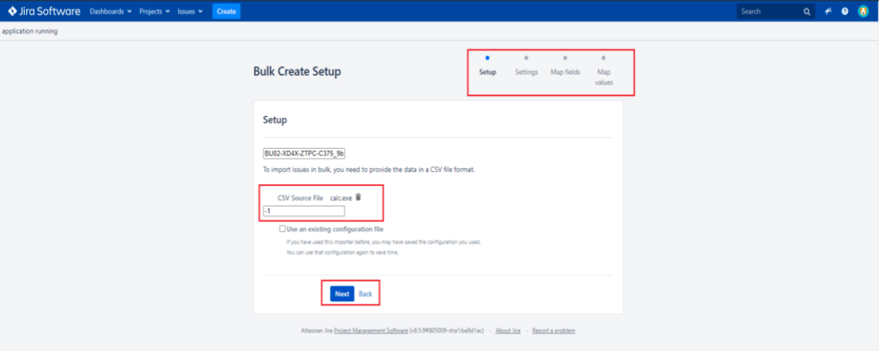The width and height of the screenshot is (879, 351).
Task: Open the help question mark icon
Action: pos(845,12)
